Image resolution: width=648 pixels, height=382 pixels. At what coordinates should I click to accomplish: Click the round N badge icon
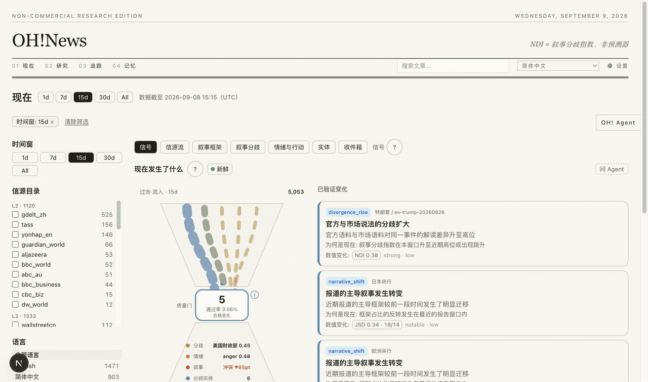coord(19,363)
